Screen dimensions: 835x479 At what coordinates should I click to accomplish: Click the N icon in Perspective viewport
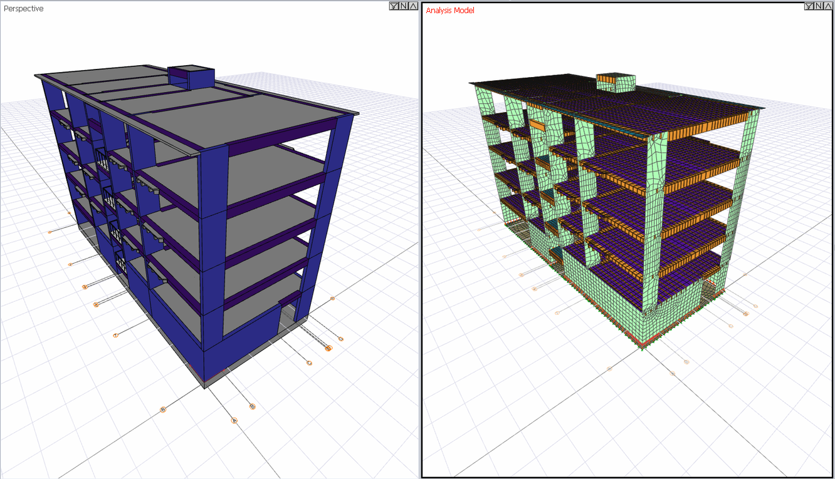coord(403,6)
